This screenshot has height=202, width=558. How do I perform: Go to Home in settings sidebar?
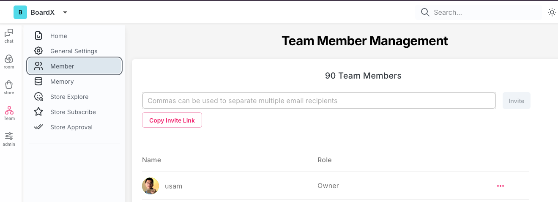coord(58,36)
